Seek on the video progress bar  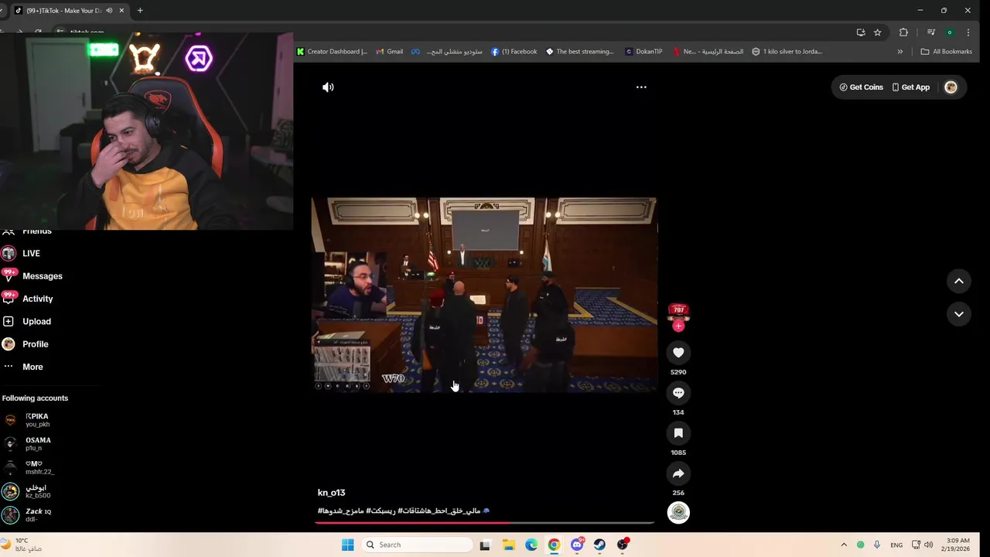click(484, 523)
